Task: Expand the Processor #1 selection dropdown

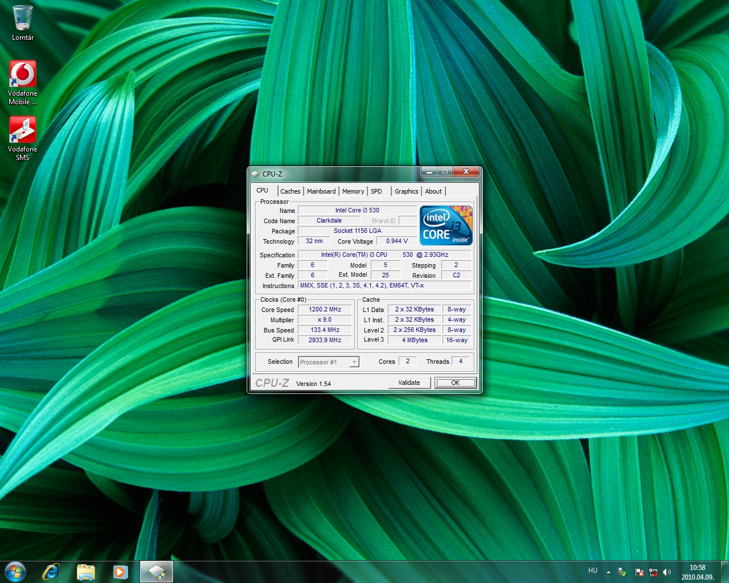Action: tap(354, 362)
